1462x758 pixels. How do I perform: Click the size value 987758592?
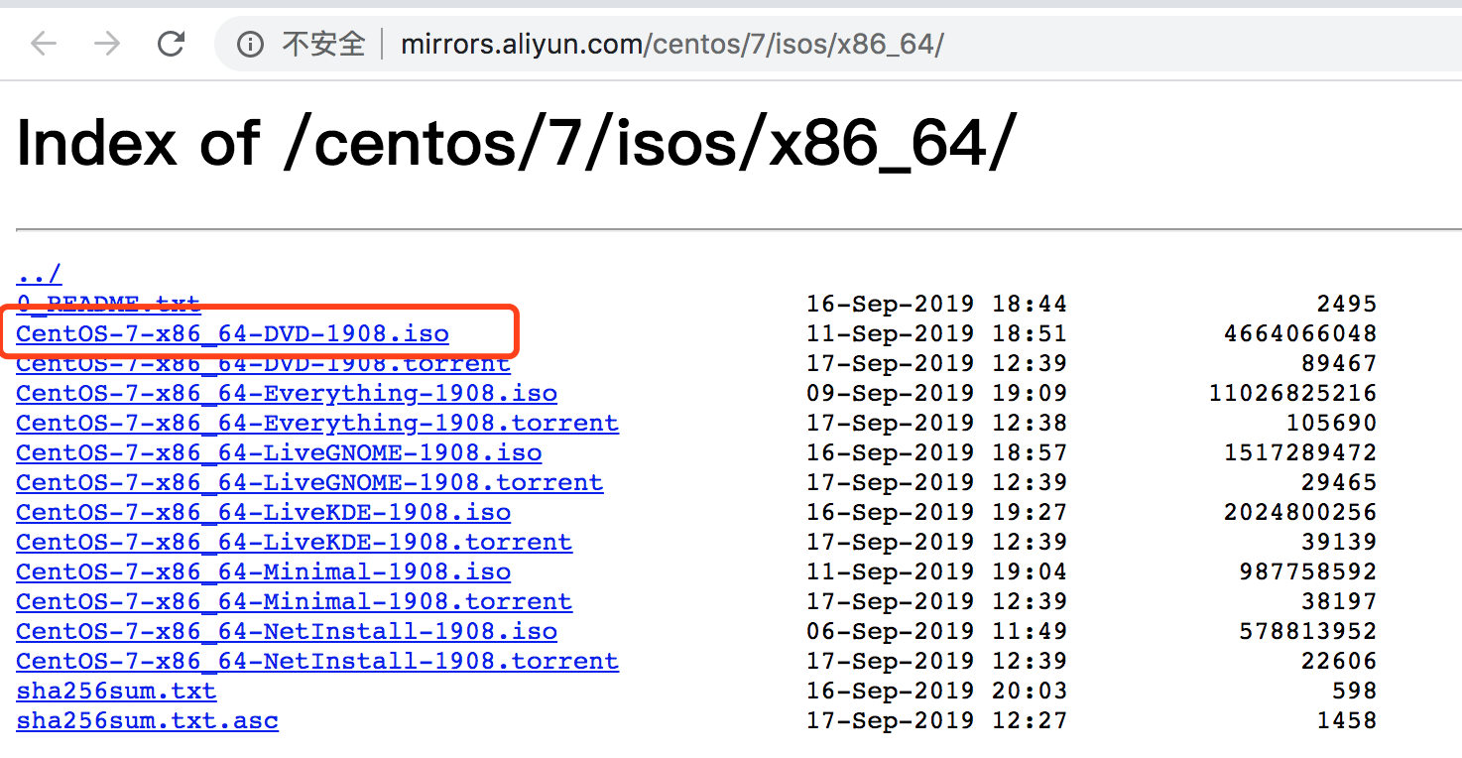(x=1308, y=571)
